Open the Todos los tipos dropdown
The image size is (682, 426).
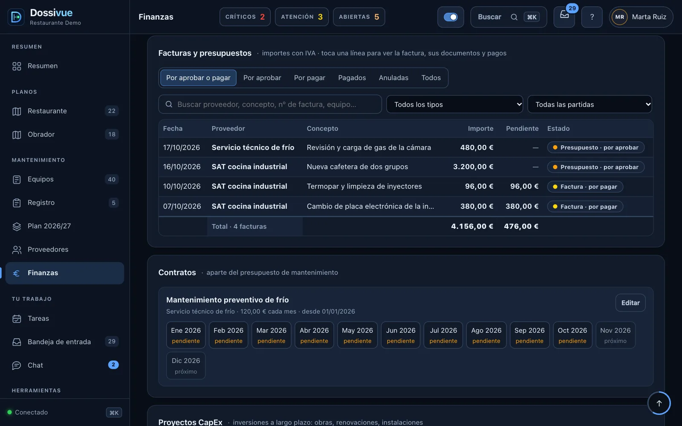(x=455, y=104)
